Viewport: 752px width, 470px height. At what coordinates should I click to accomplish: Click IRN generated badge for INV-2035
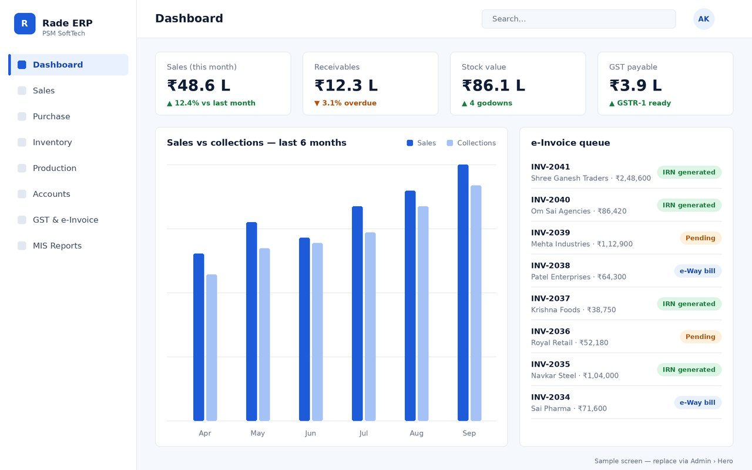pyautogui.click(x=689, y=370)
